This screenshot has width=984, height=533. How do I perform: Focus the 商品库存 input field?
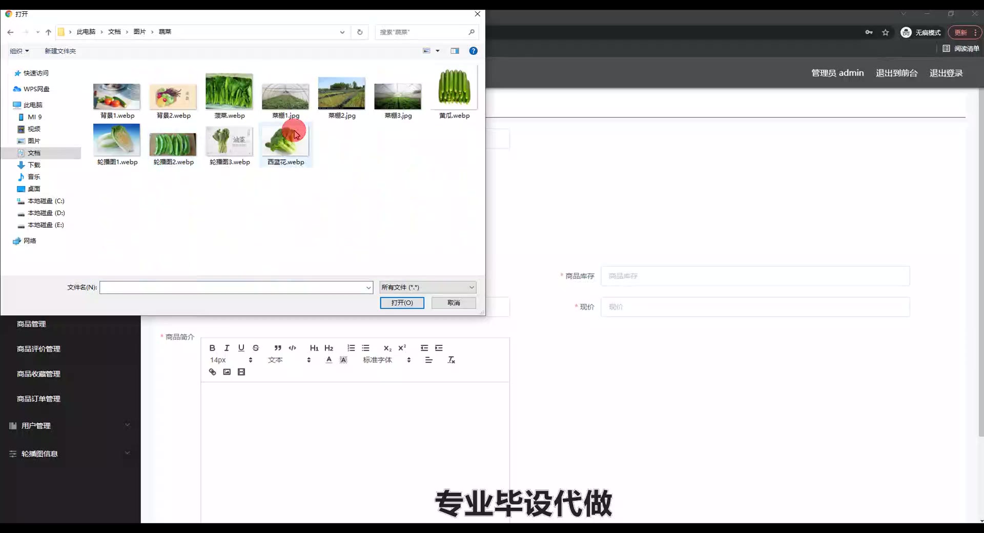click(x=755, y=276)
